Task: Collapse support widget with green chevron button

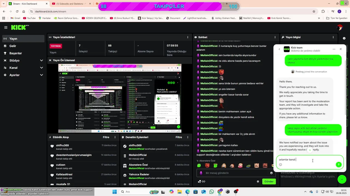Action: [342, 179]
